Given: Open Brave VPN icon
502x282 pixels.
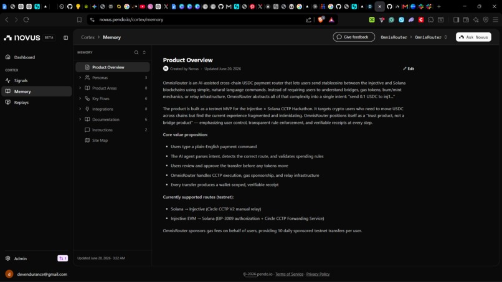Looking at the screenshot, I should click(486, 20).
